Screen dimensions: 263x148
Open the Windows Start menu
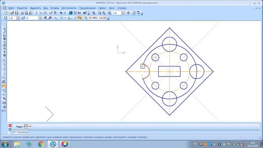5,144
